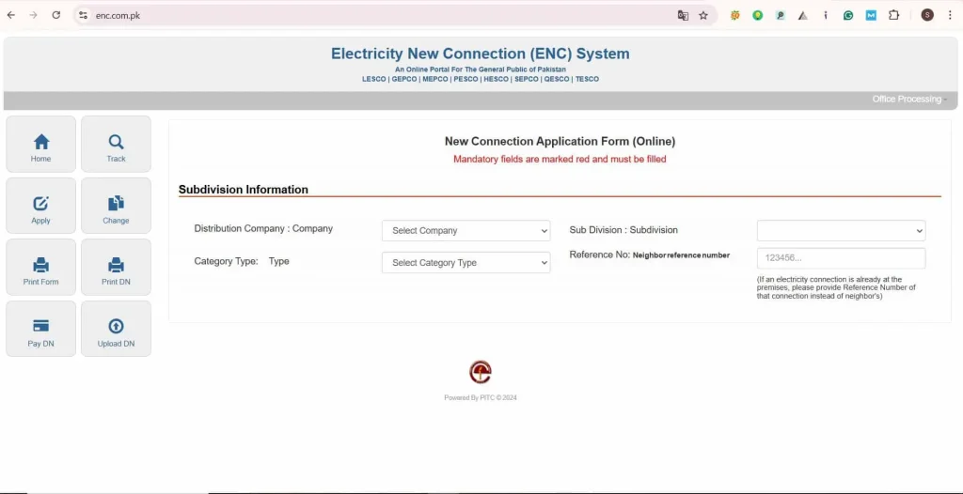Click the New Connection Application Form heading
Image resolution: width=963 pixels, height=494 pixels.
tap(560, 141)
